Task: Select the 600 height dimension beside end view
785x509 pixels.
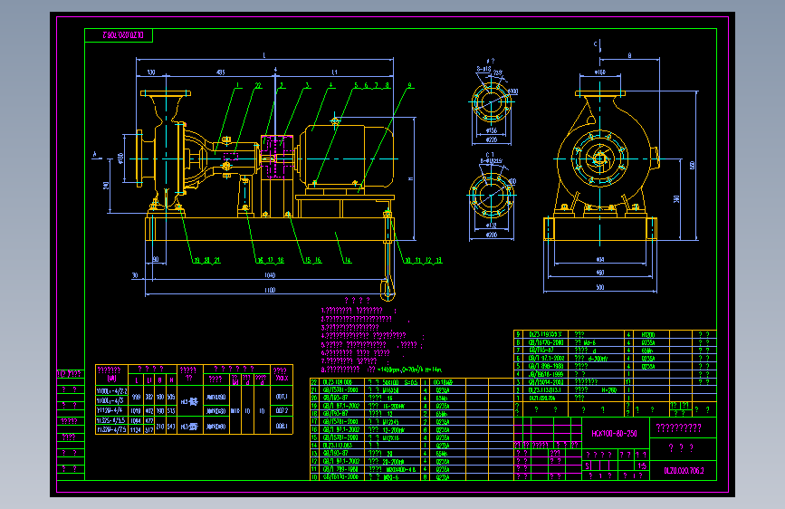Action: tap(693, 165)
